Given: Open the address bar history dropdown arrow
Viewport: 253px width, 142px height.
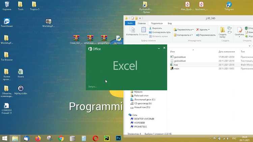Looking at the screenshot, I should [249, 46].
